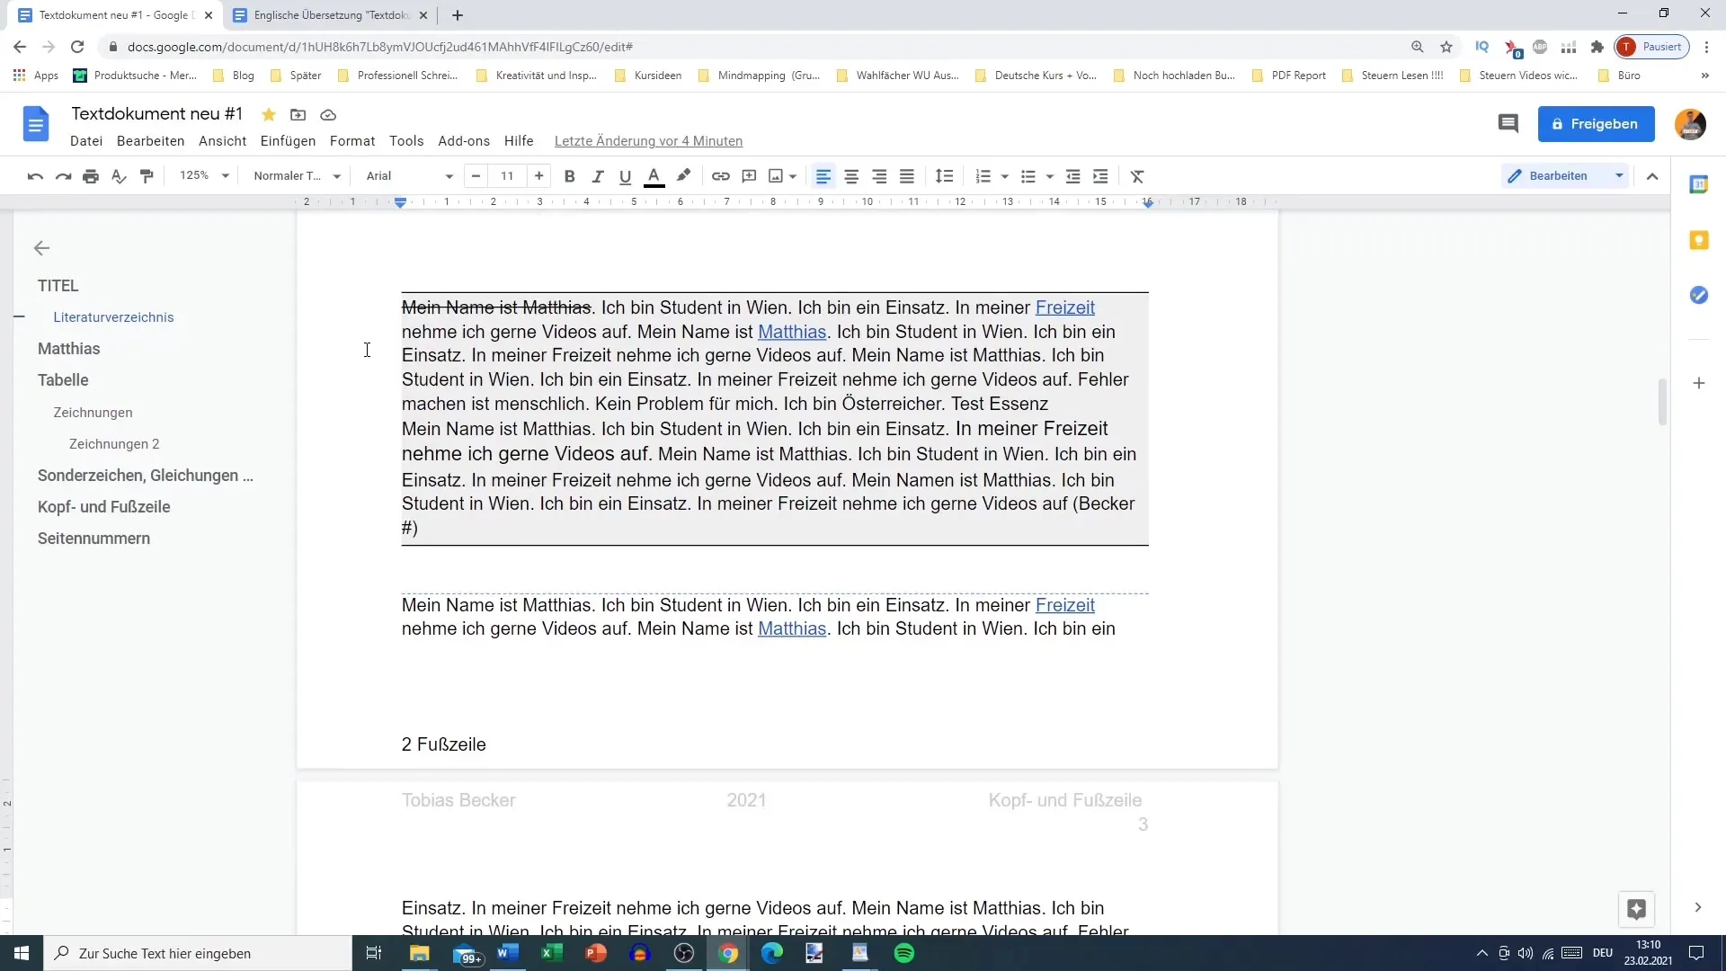
Task: Print the document with printer icon
Action: click(x=91, y=176)
